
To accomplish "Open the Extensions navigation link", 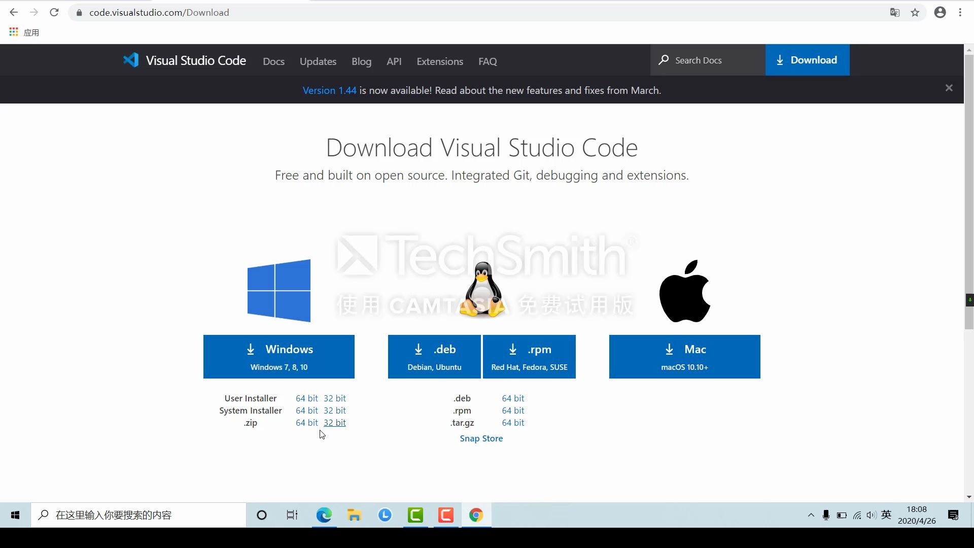I will coord(440,61).
